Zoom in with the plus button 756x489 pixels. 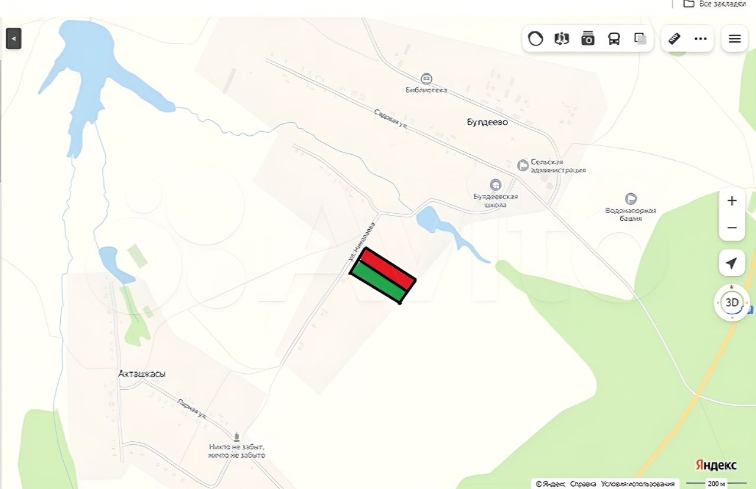pyautogui.click(x=732, y=201)
